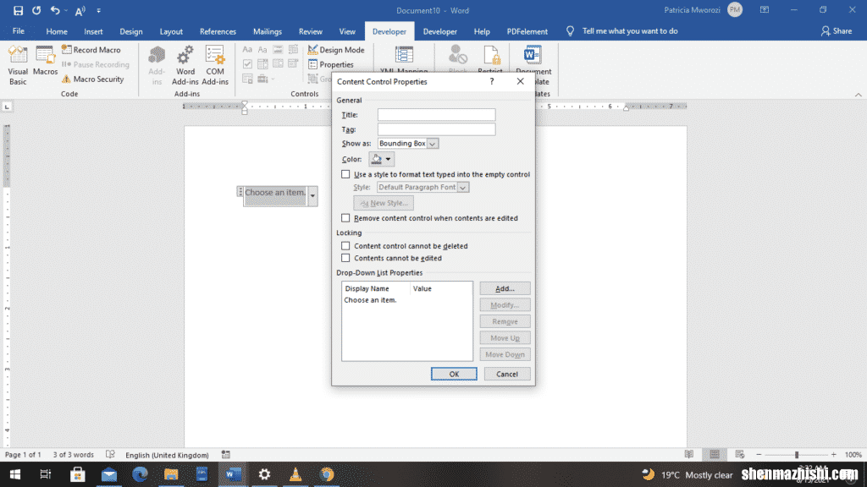The height and width of the screenshot is (487, 867).
Task: Click 'Tell me what you want to do'
Action: [x=630, y=31]
